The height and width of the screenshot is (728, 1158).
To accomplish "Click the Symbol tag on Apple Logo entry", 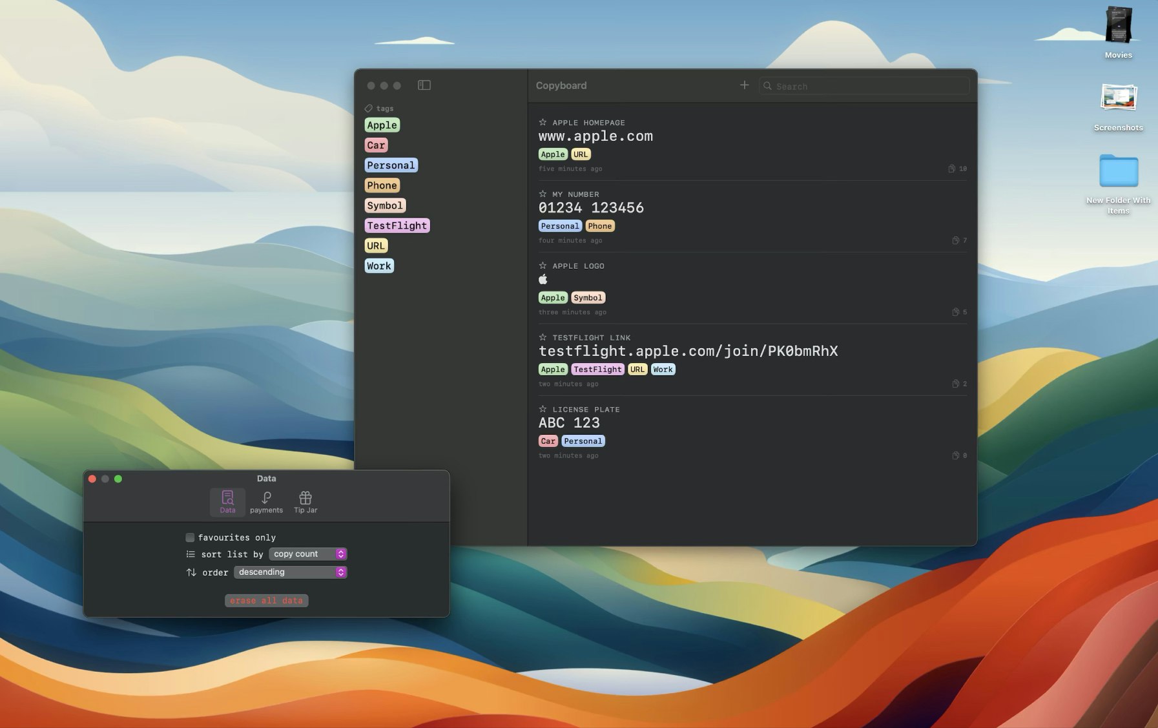I will tap(588, 298).
